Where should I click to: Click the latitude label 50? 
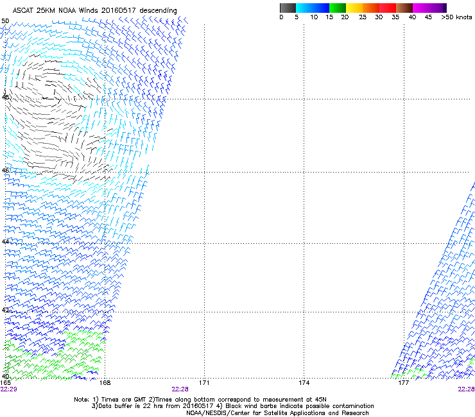pos(5,21)
